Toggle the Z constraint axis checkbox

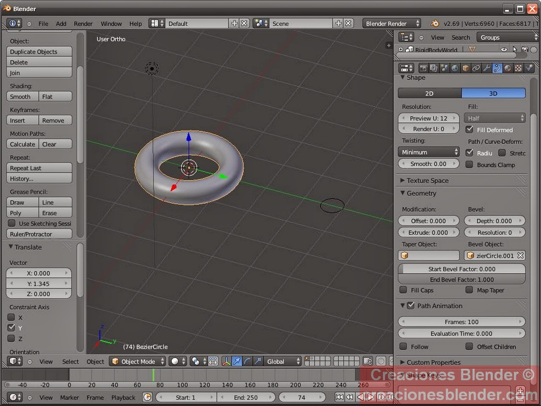pyautogui.click(x=11, y=338)
